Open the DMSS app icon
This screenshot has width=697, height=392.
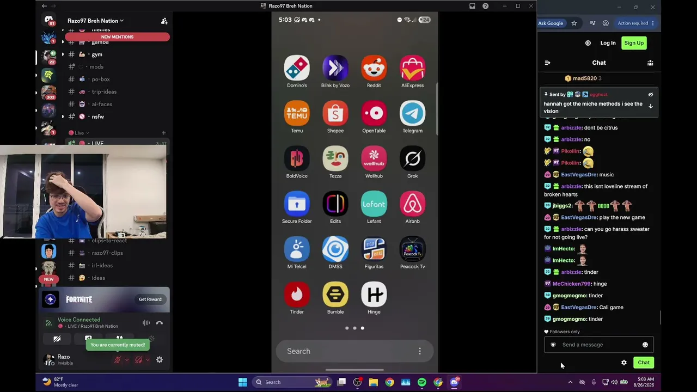pos(335,249)
